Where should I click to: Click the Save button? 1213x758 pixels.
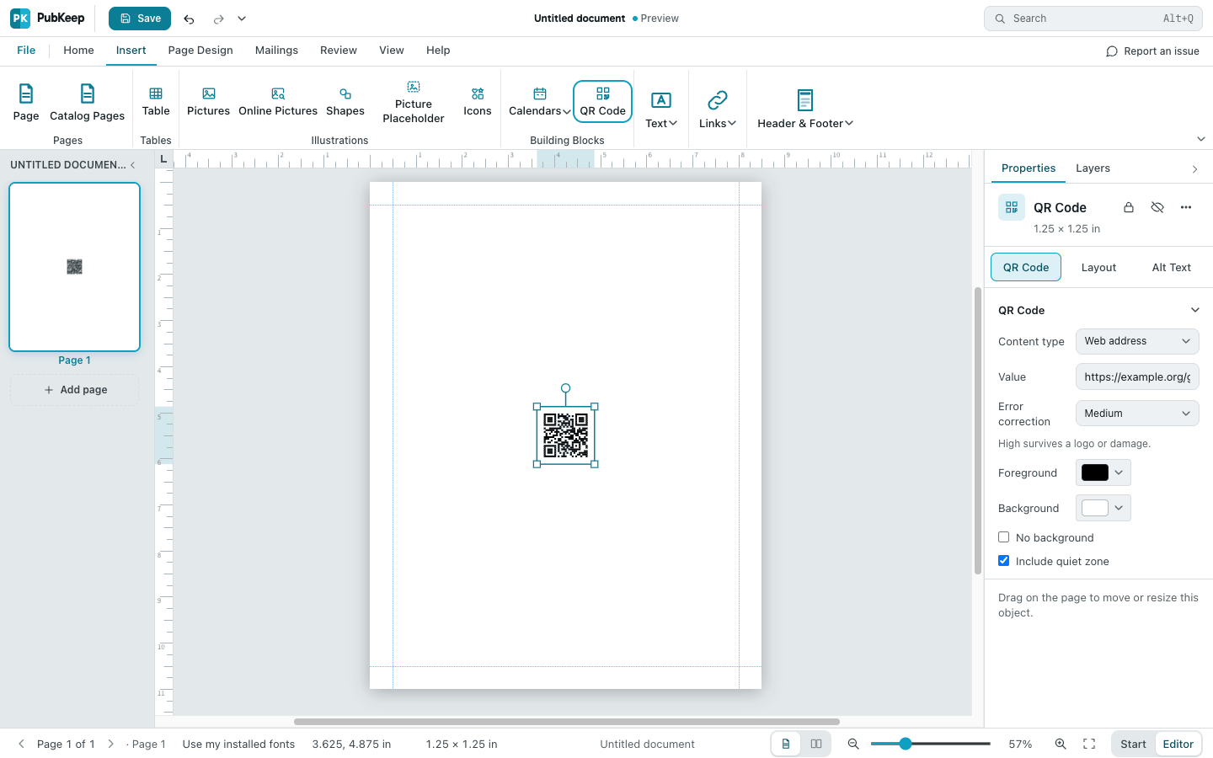140,19
